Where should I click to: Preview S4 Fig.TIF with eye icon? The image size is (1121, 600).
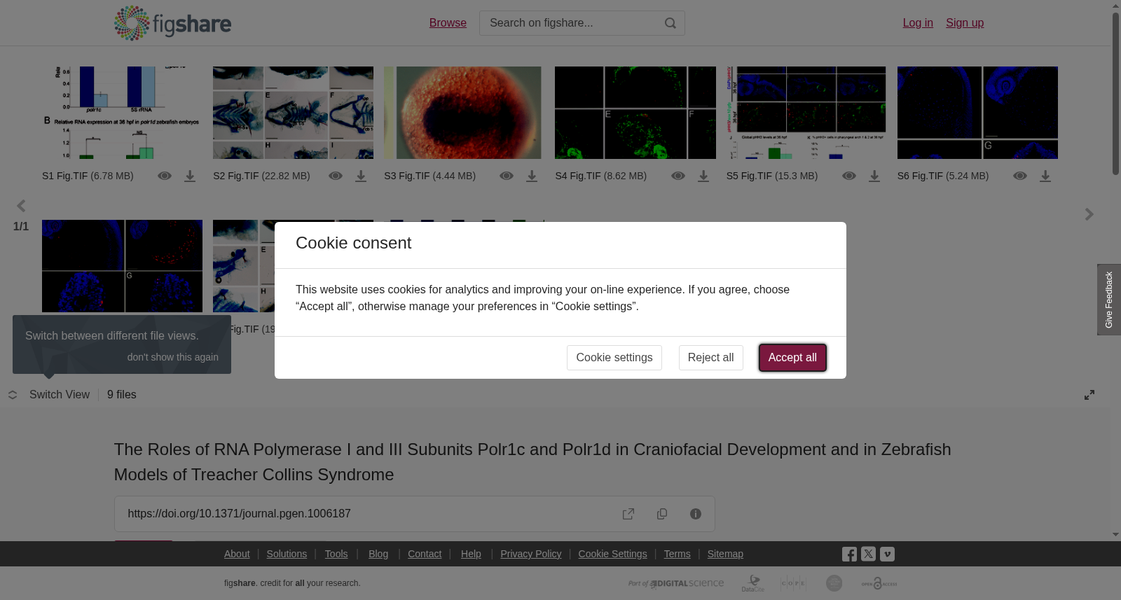coord(678,176)
